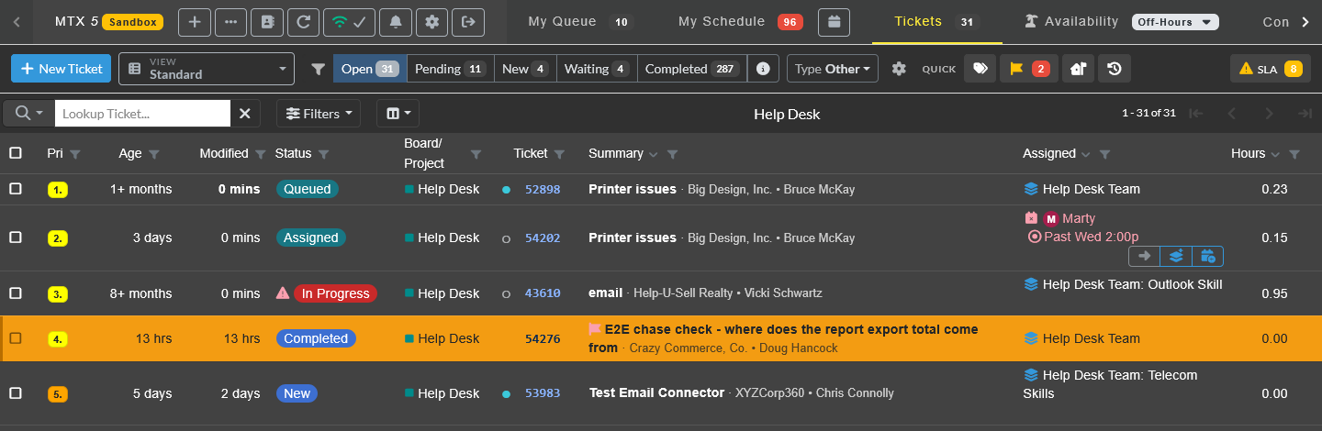Expand the Hours column chevron
This screenshot has width=1322, height=431.
(1276, 154)
